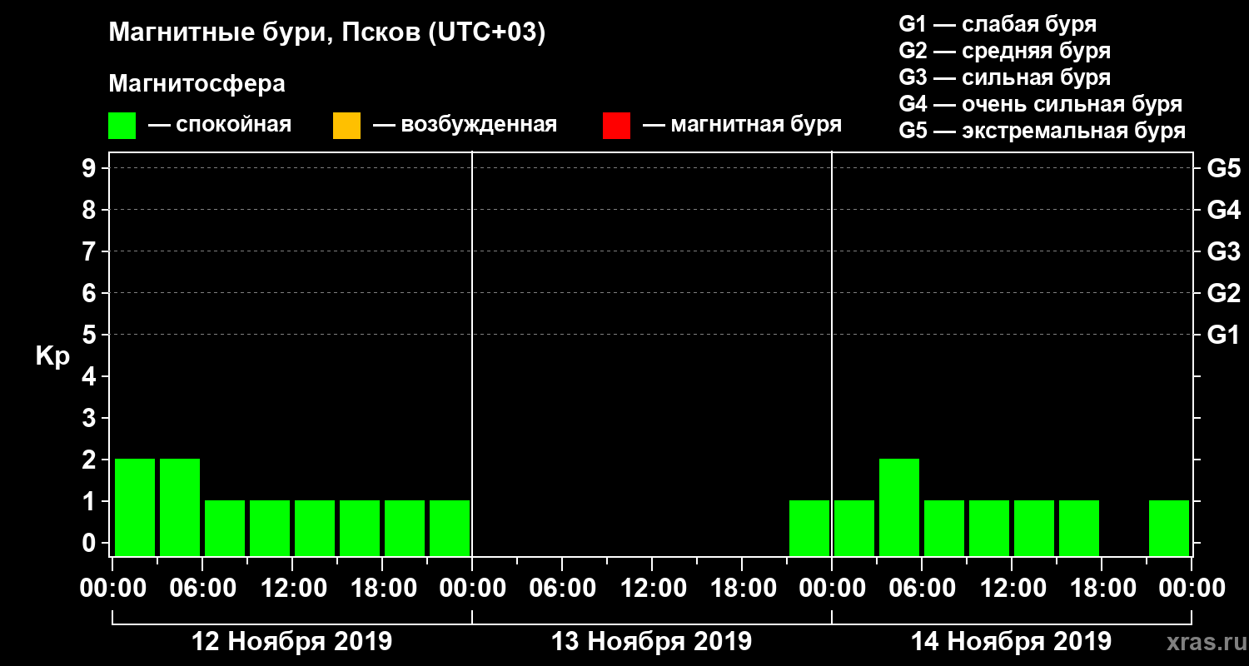This screenshot has height=666, width=1249.
Task: Click the '12 Ноября 2019' date label
Action: point(291,642)
